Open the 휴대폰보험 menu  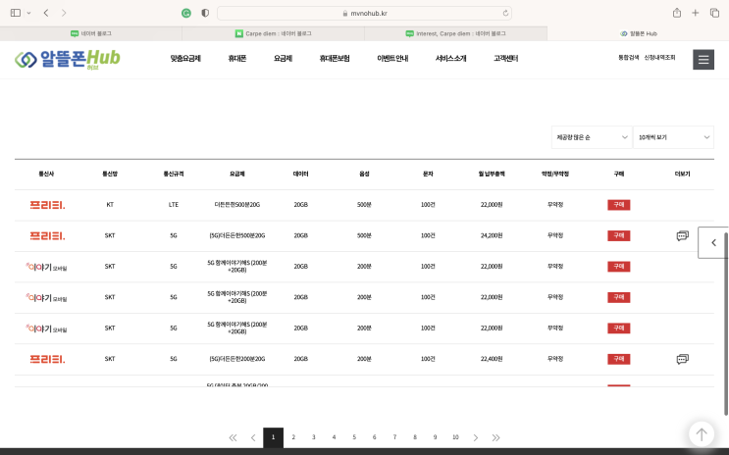click(335, 58)
